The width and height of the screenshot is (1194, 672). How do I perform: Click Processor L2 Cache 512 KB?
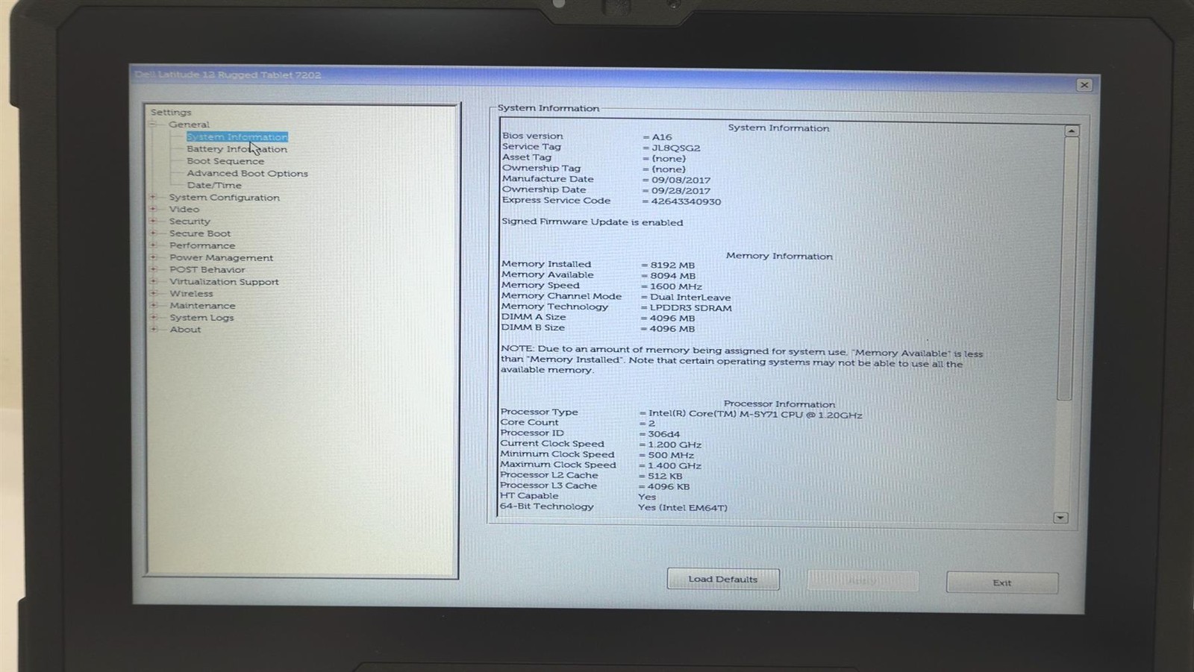(665, 476)
